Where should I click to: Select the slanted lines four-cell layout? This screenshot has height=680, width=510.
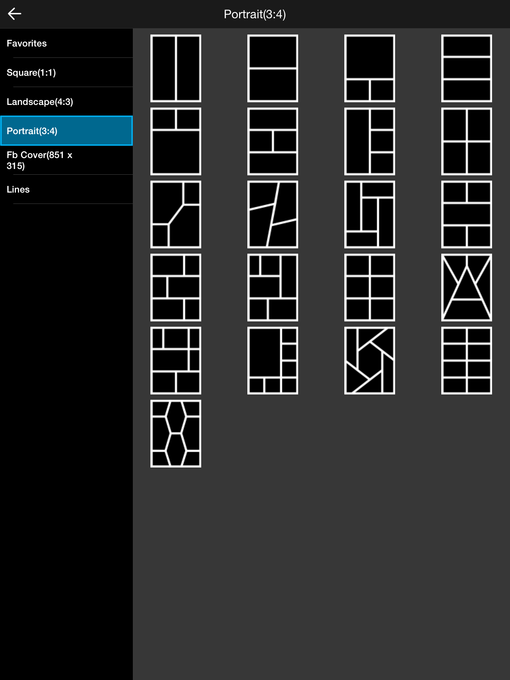[273, 214]
